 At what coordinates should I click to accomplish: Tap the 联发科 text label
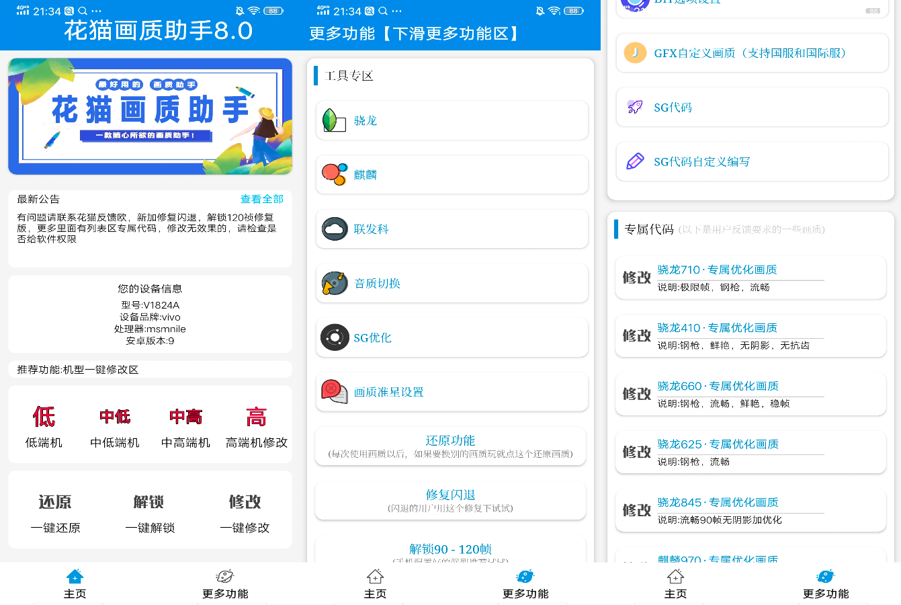pos(371,229)
